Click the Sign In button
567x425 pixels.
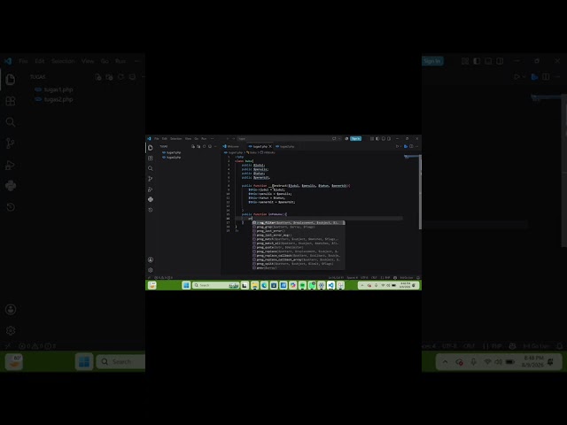click(x=355, y=138)
